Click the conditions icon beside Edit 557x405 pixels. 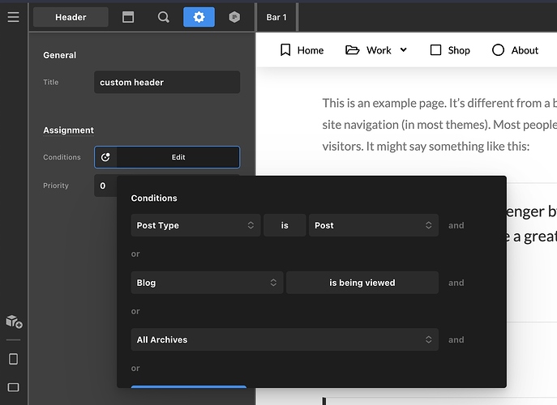(x=105, y=157)
